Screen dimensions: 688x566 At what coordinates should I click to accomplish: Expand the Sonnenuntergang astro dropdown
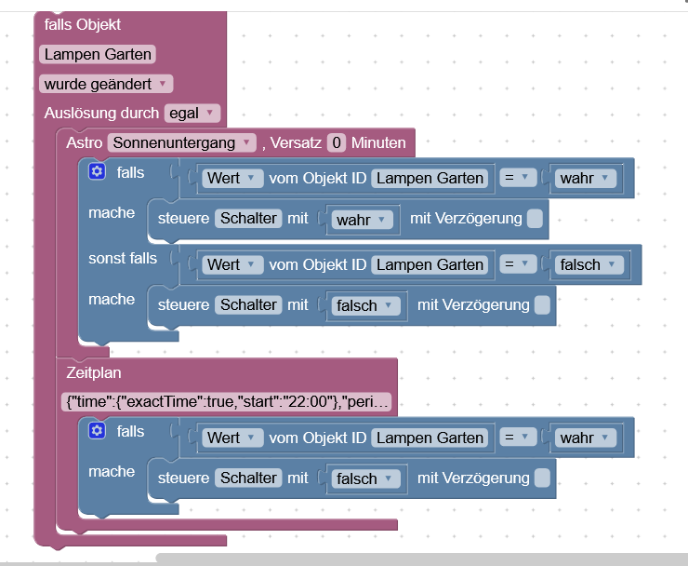tap(181, 142)
